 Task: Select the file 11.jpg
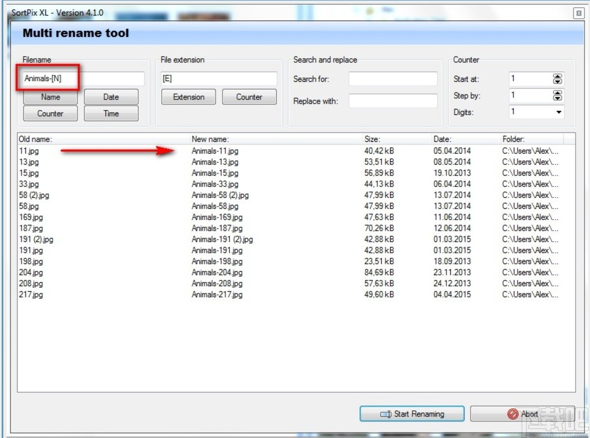click(x=29, y=151)
